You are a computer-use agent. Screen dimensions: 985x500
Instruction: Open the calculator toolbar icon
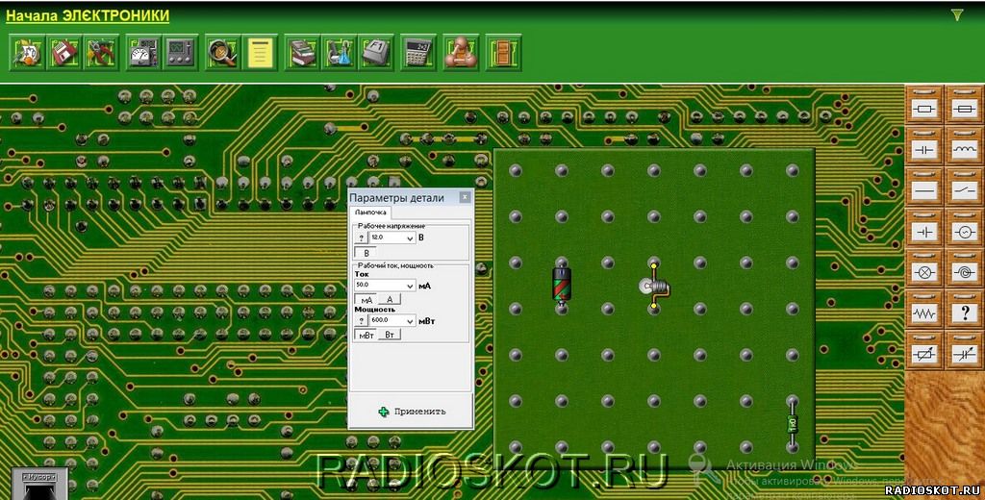click(x=417, y=52)
